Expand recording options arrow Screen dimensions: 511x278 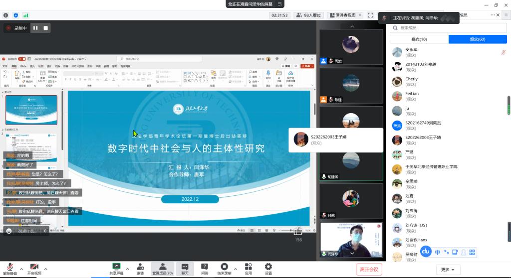click(x=236, y=269)
